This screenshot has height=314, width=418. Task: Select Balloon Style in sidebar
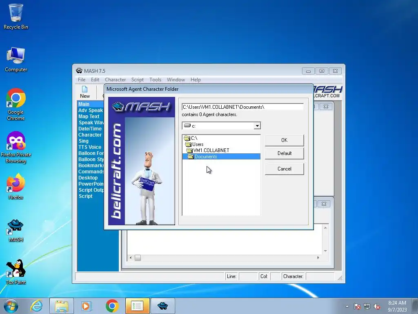(x=91, y=159)
